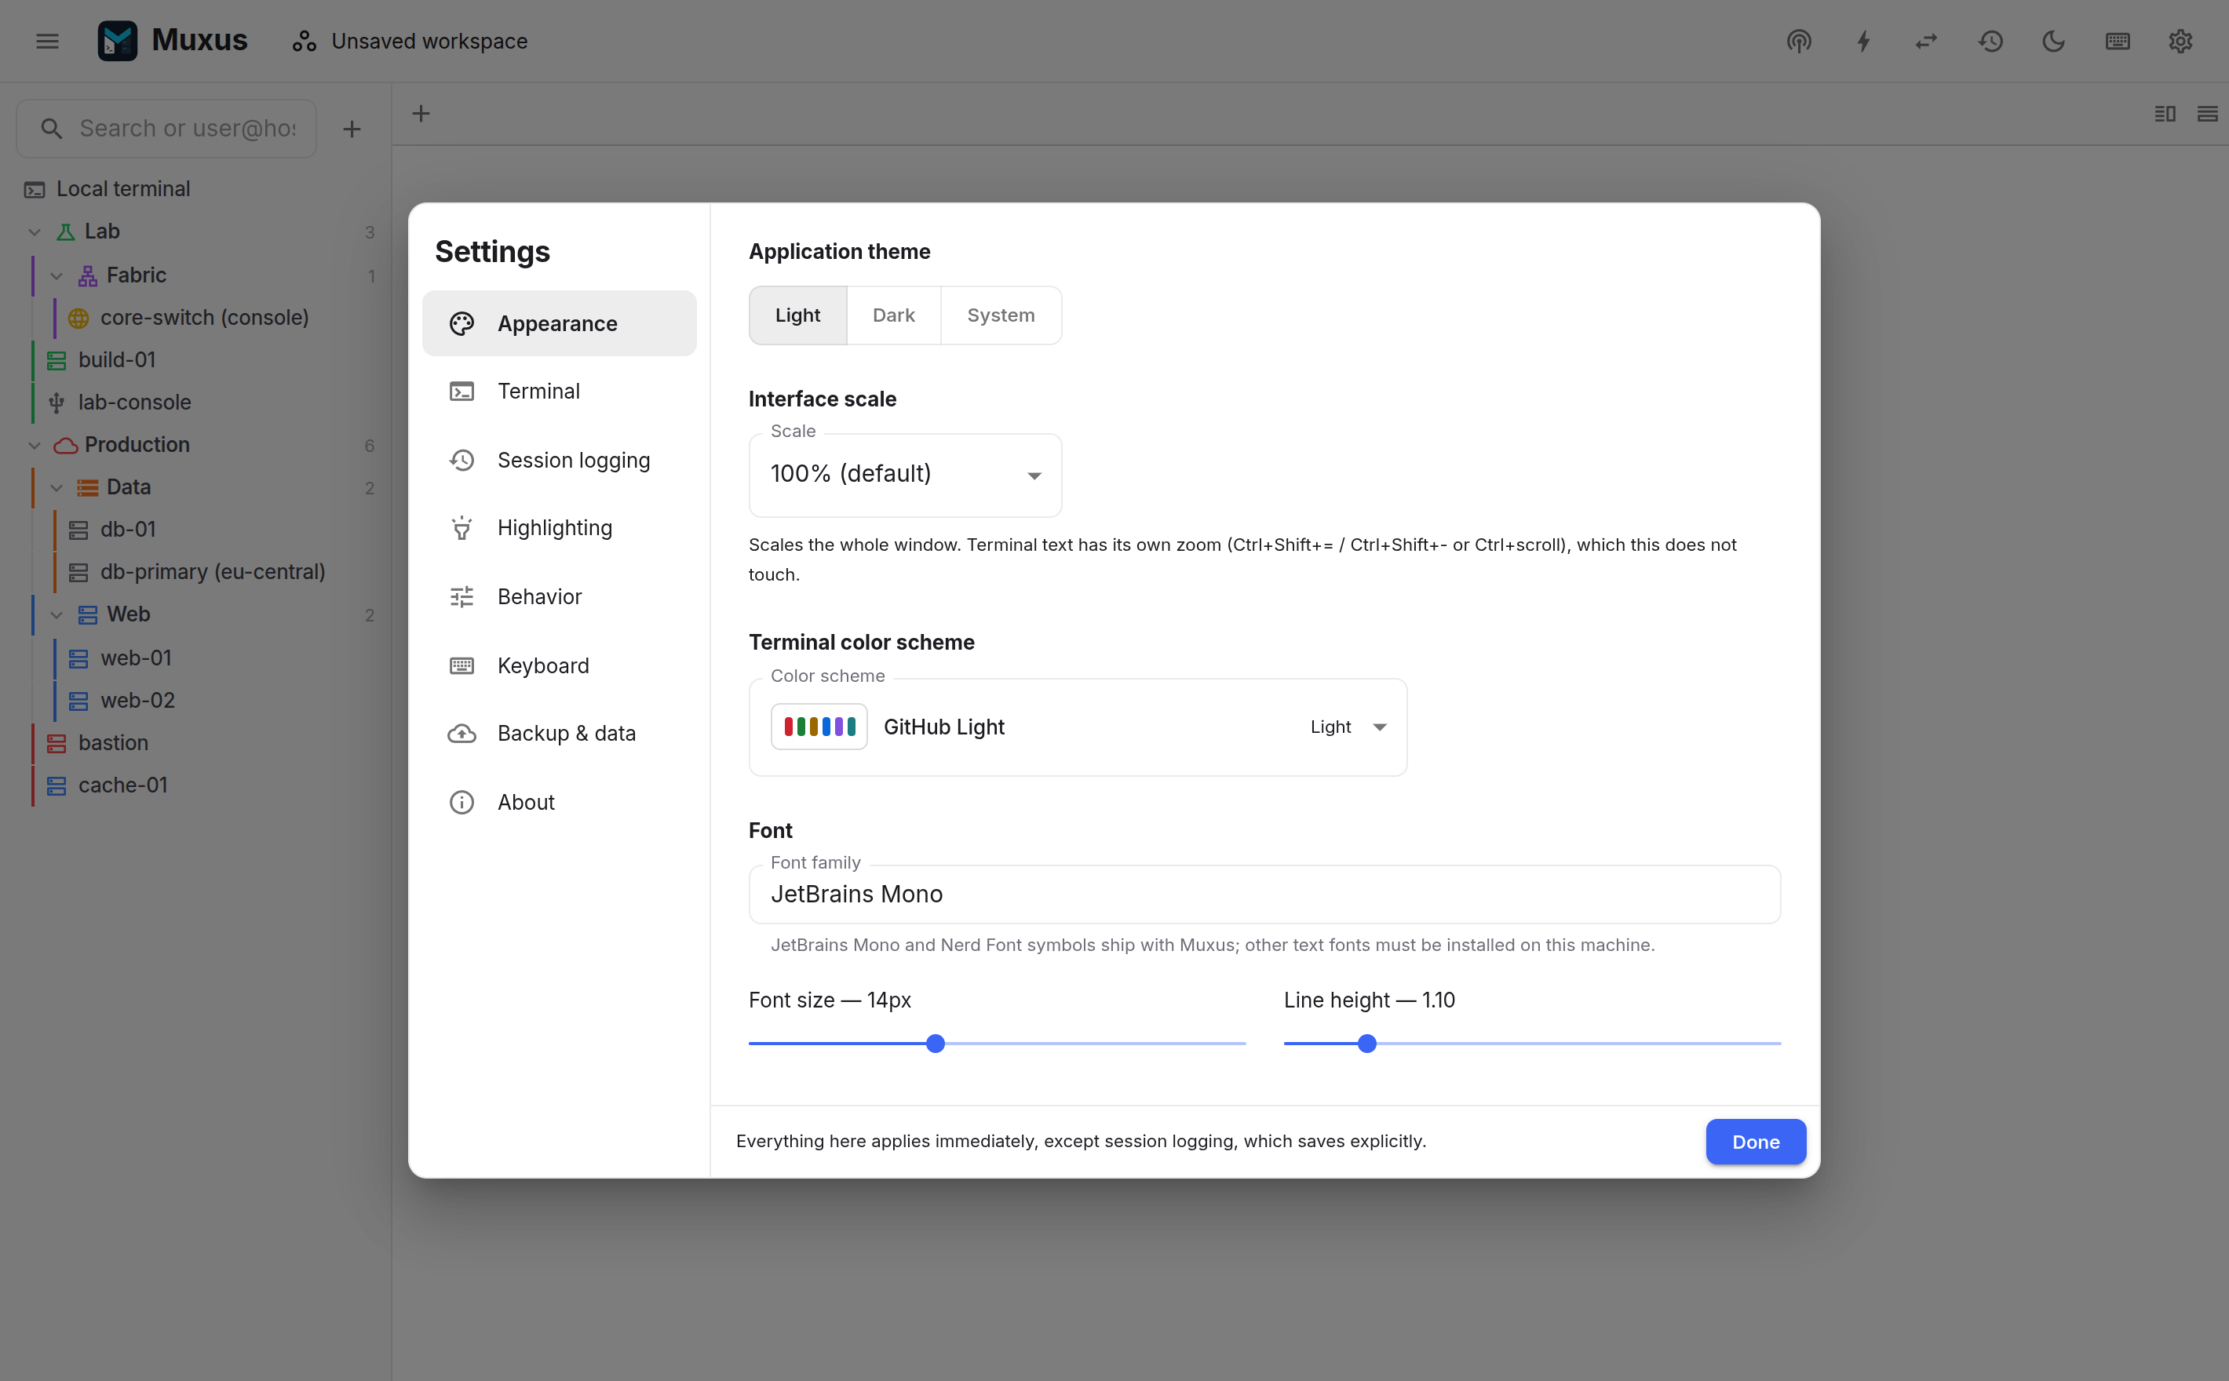Viewport: 2229px width, 1381px height.
Task: Select System application theme
Action: point(1001,315)
